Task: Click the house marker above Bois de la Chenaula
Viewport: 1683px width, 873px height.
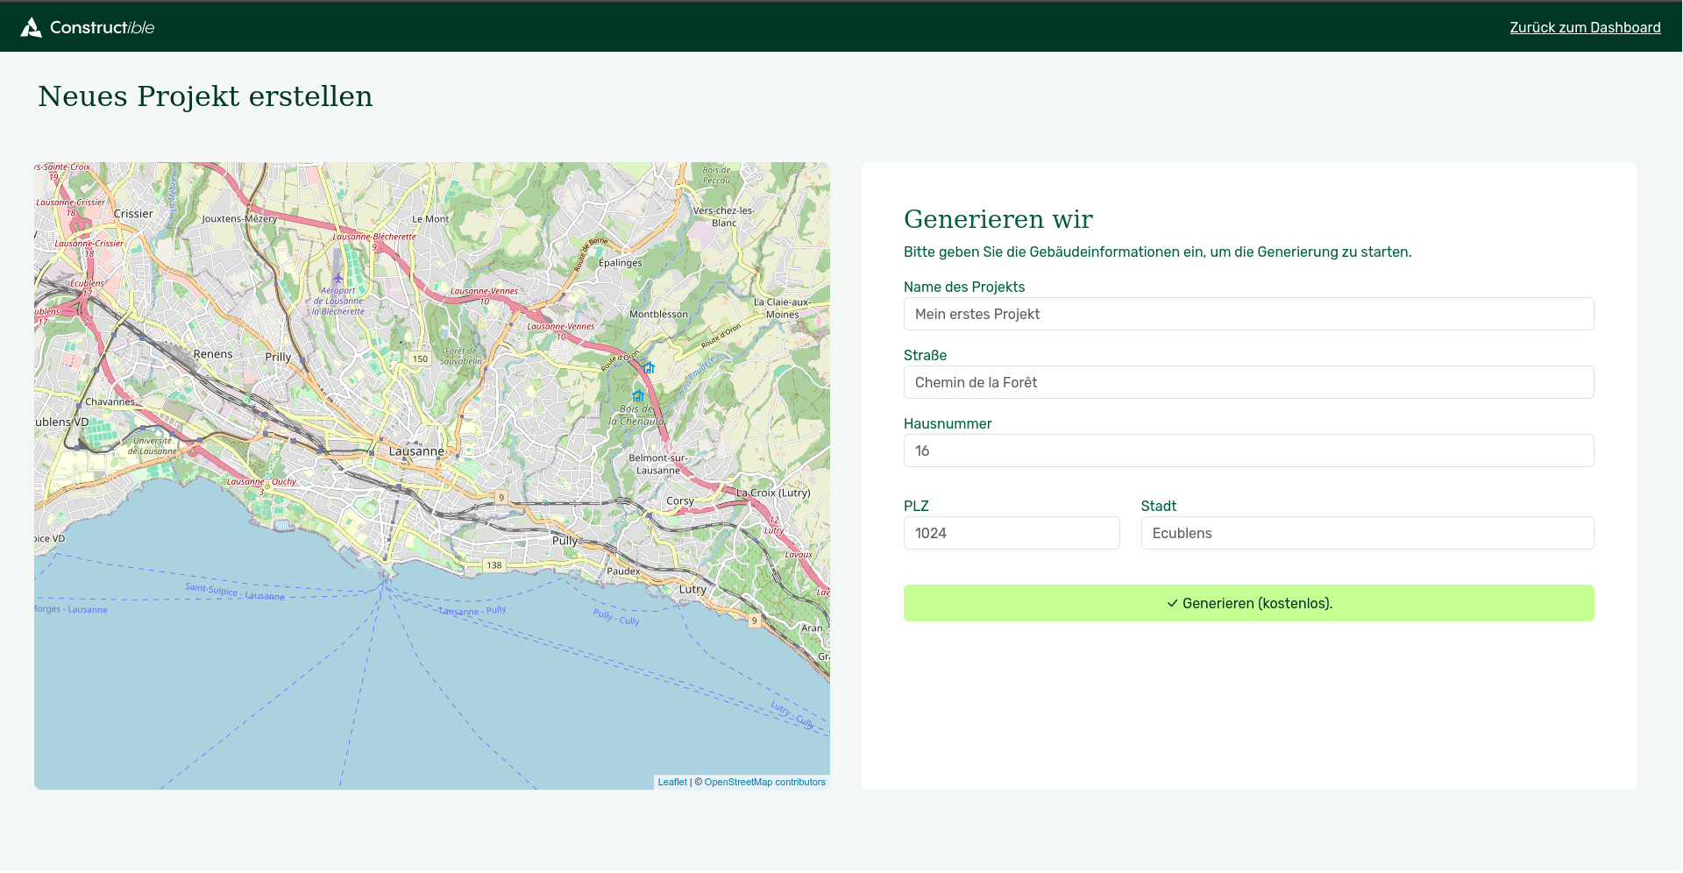Action: (638, 396)
